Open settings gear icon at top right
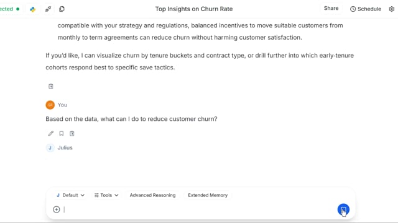398x223 pixels. [x=392, y=9]
